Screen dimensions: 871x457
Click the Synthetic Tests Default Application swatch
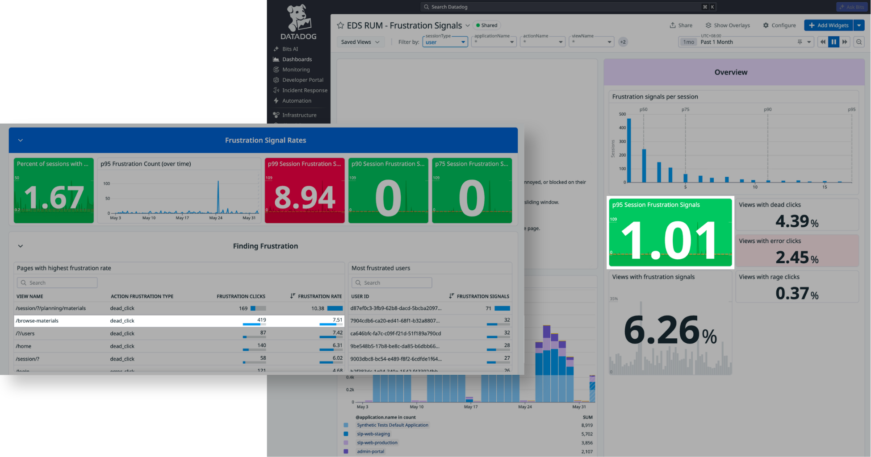[x=346, y=425]
